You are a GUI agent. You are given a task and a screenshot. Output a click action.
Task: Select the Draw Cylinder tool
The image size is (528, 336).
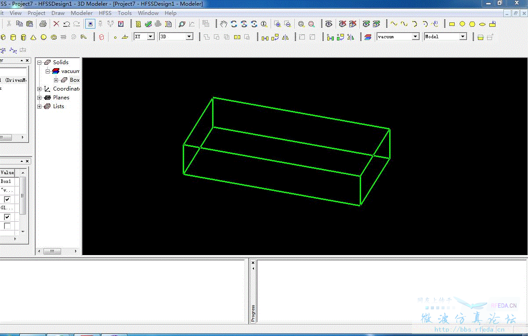[x=13, y=37]
